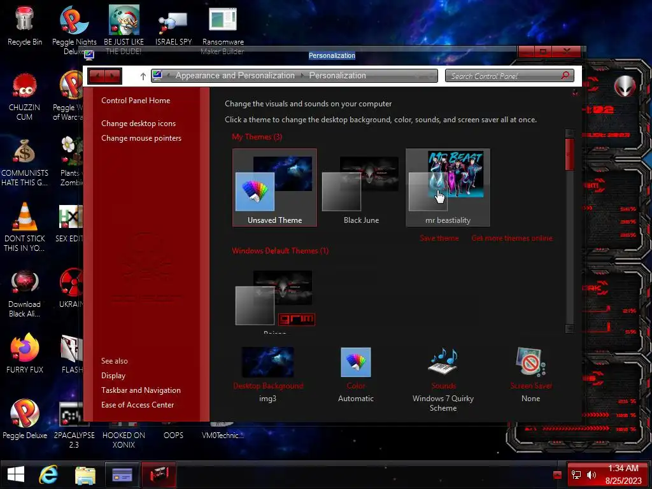Click the scrollbar up arrow in theme list
The image size is (652, 489).
coord(569,134)
